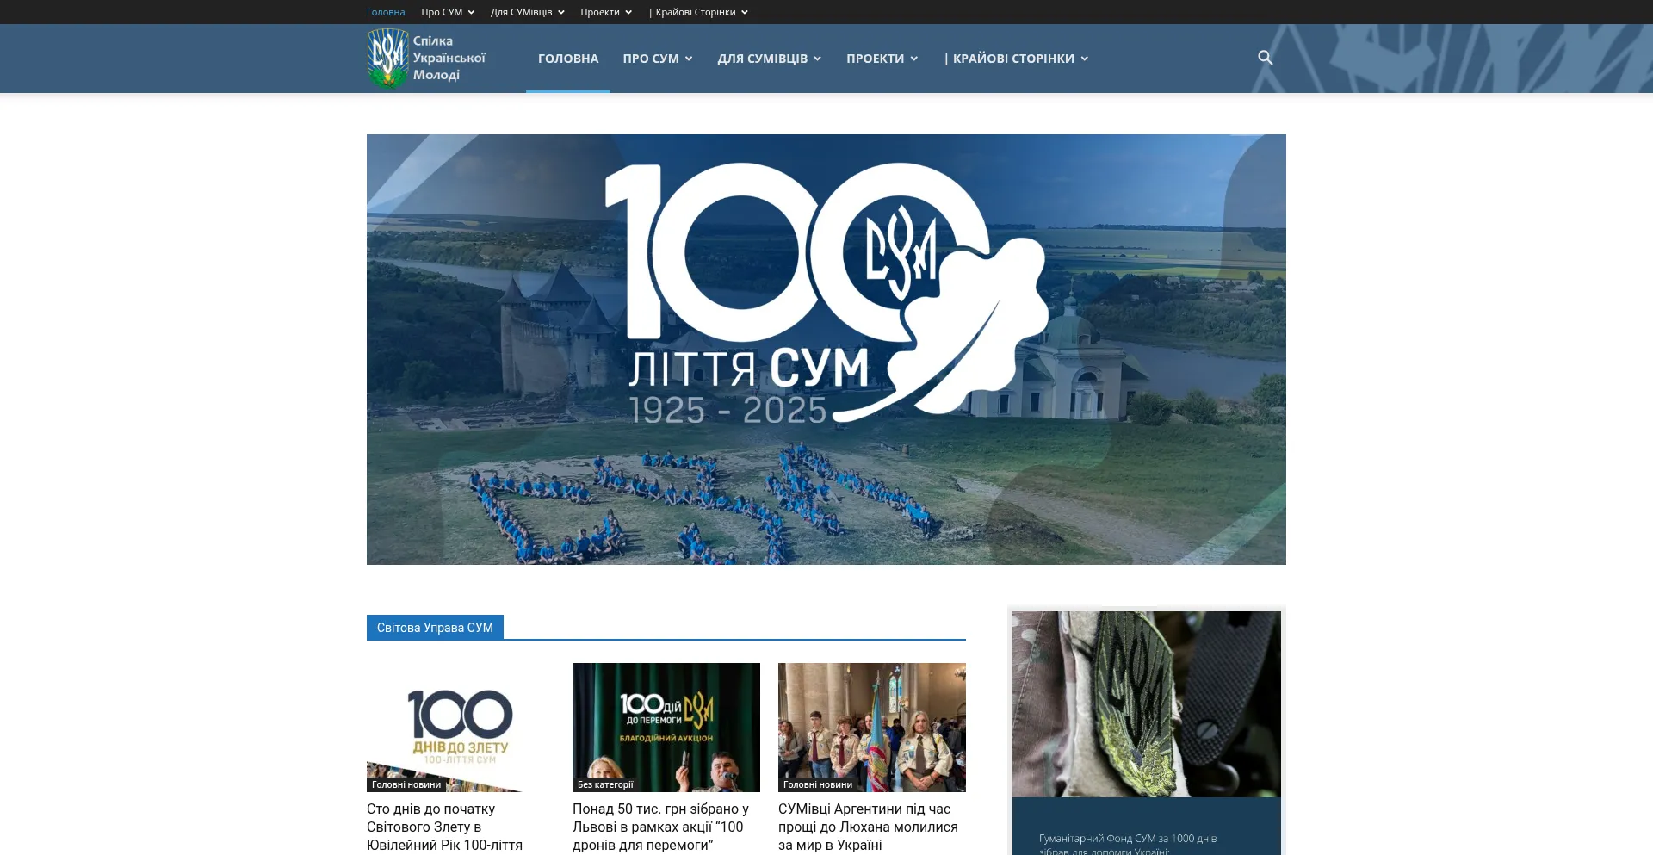Image resolution: width=1653 pixels, height=855 pixels.
Task: Click the 100-ліття СУМ banner image
Action: click(826, 349)
